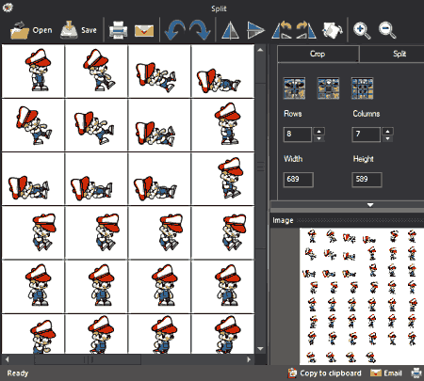The height and width of the screenshot is (381, 424).
Task: Click left arrow of horizontal scrollbar
Action: pos(7,359)
